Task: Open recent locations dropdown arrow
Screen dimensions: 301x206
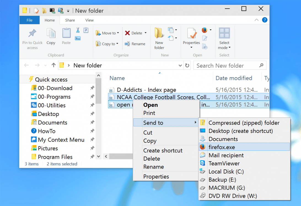Action: (x=45, y=65)
